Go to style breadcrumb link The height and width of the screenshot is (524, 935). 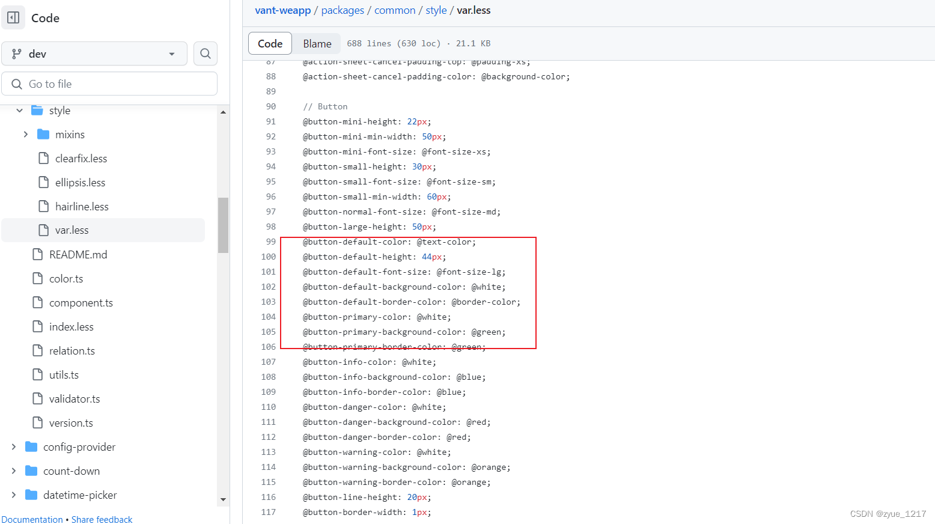point(436,10)
